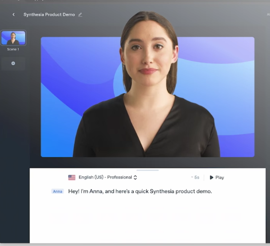Select the Synthesia Product Demo title text
Image resolution: width=270 pixels, height=246 pixels.
click(x=49, y=15)
